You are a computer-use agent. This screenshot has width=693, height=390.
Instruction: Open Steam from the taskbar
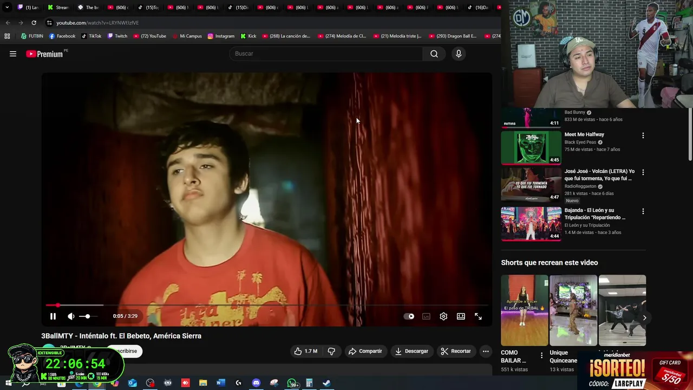click(326, 383)
